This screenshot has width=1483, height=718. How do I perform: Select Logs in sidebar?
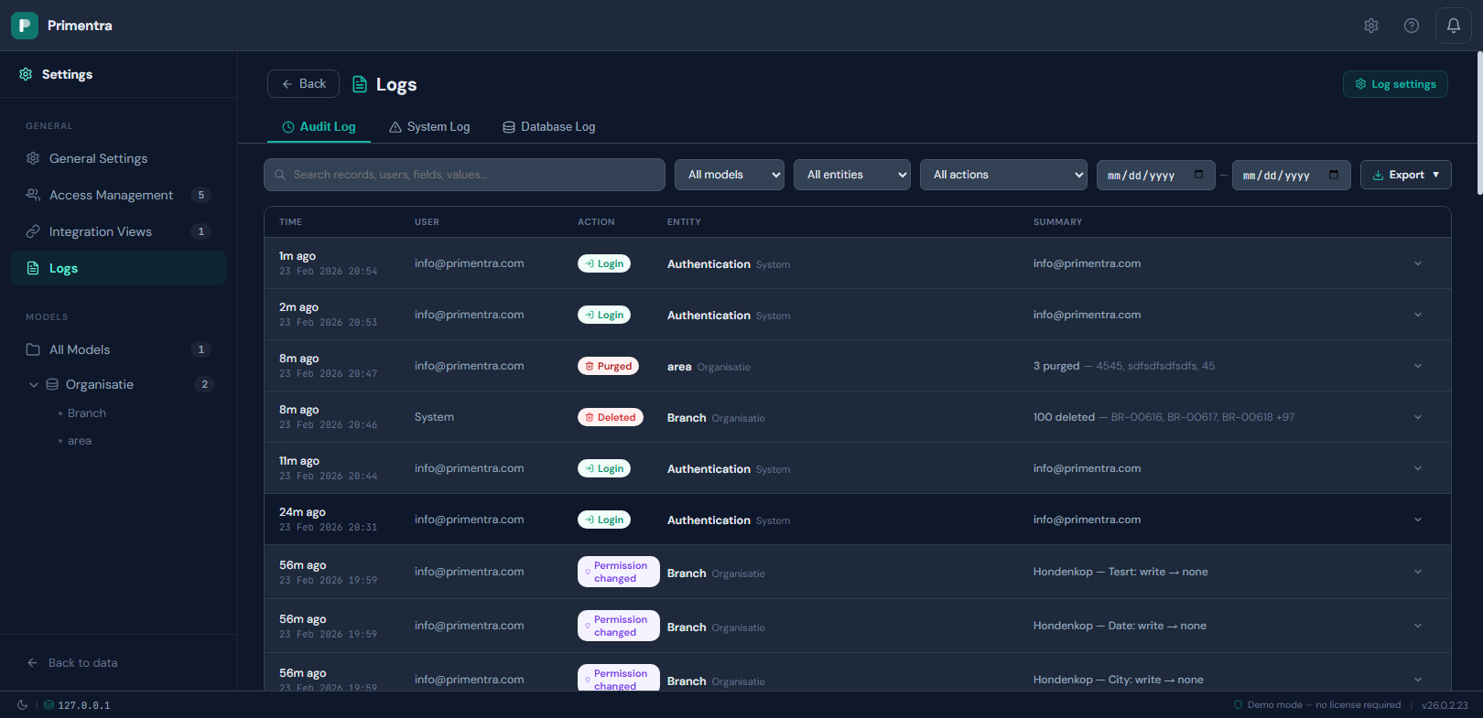pos(119,268)
